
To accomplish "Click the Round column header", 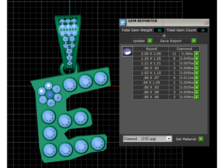I will [x=151, y=49].
